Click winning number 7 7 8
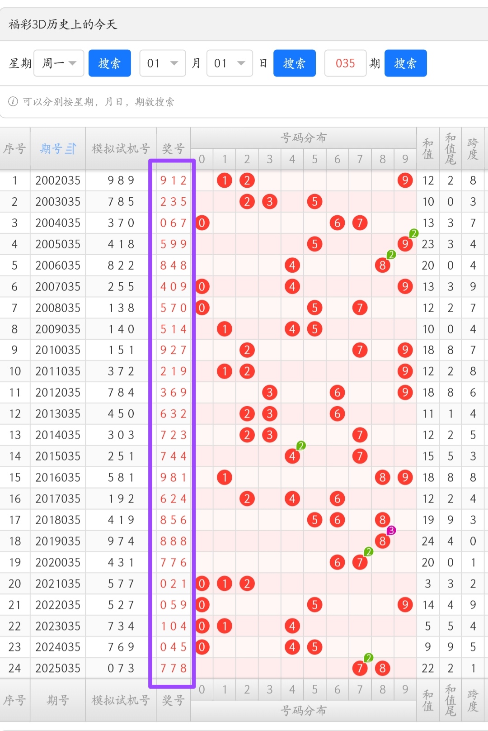The width and height of the screenshot is (488, 731). click(x=173, y=669)
